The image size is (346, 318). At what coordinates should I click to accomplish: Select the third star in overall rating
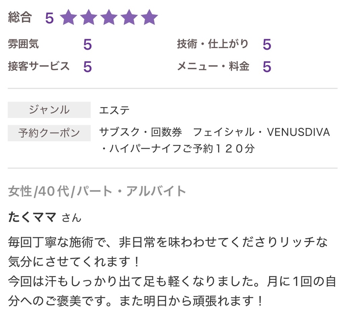pos(109,18)
